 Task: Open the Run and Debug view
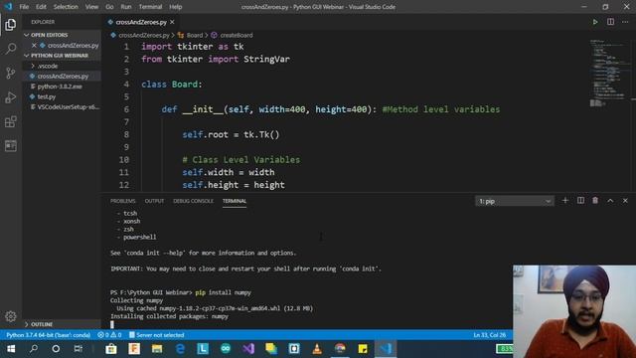pyautogui.click(x=11, y=97)
